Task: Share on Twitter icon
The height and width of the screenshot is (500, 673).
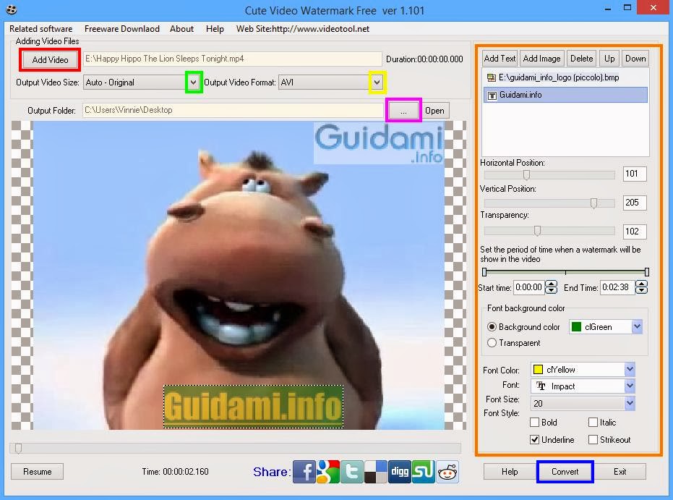Action: coord(352,472)
